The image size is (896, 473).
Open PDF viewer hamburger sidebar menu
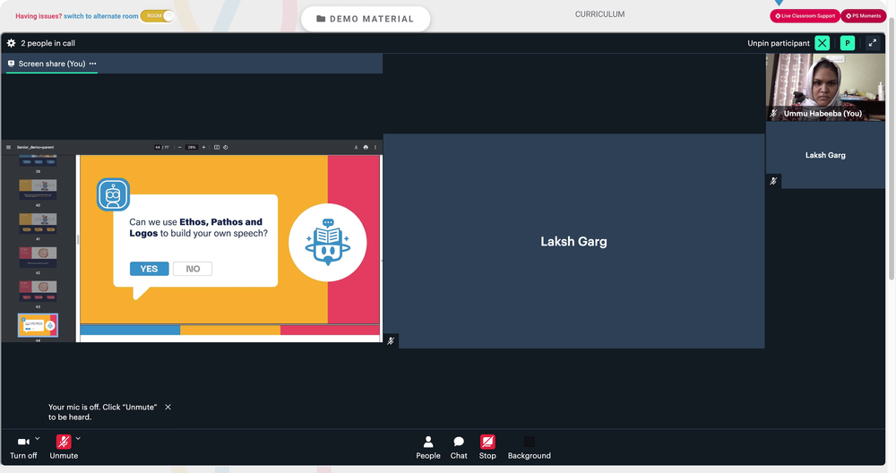coord(9,148)
